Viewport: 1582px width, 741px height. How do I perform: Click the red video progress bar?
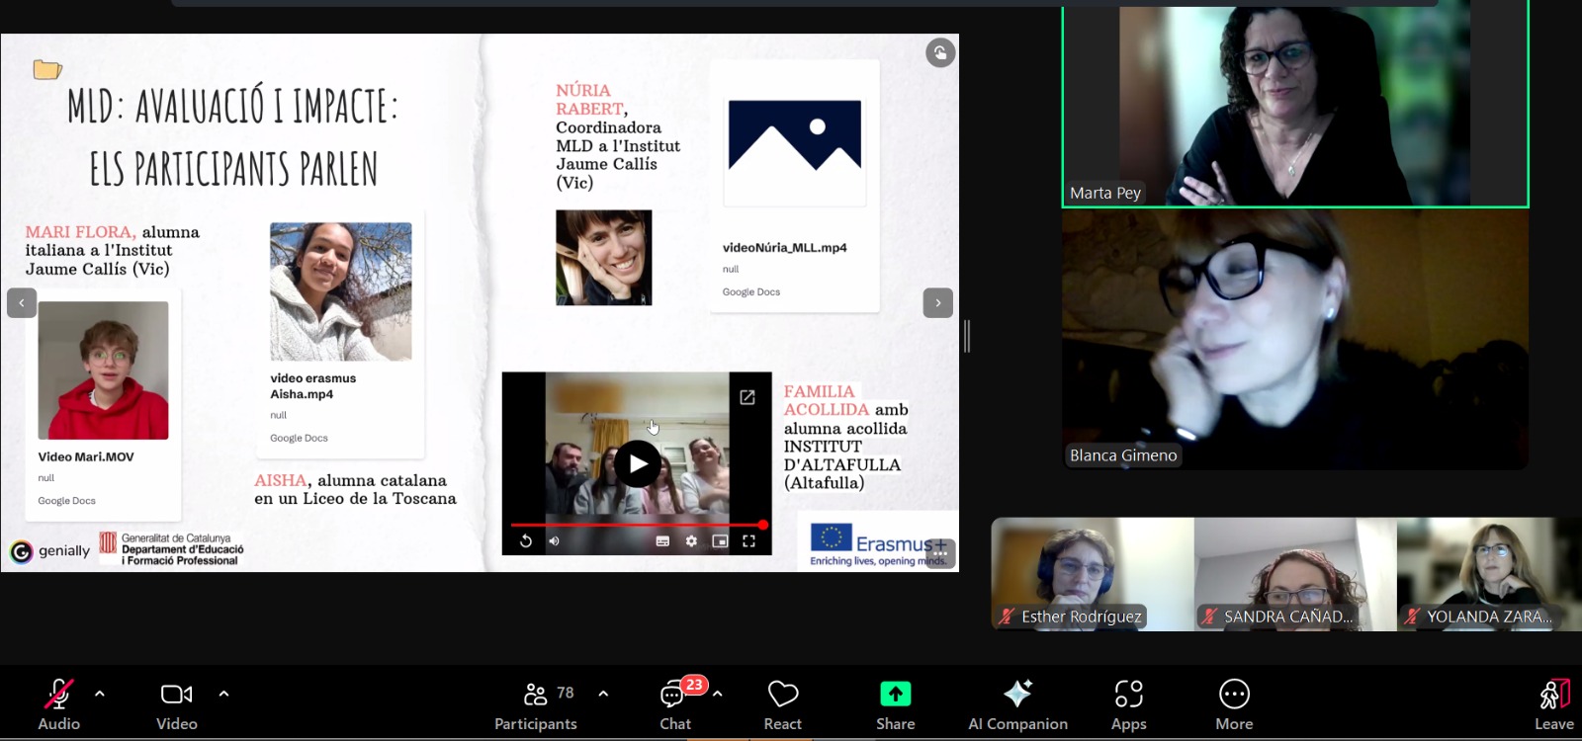[637, 525]
